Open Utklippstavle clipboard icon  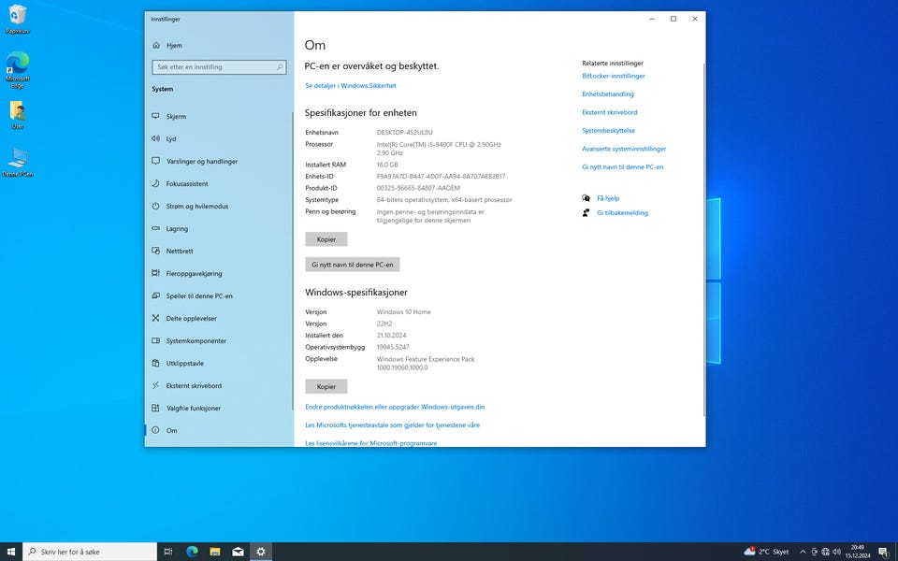tap(156, 363)
